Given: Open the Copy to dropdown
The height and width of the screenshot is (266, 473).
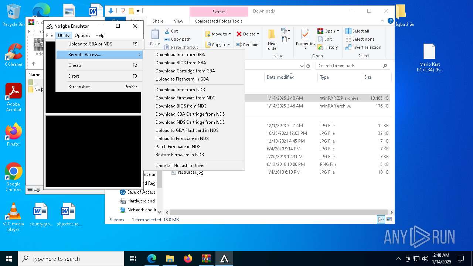Looking at the screenshot, I should click(x=218, y=45).
